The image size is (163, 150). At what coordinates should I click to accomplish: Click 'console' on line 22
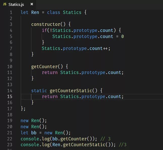pos(30,139)
